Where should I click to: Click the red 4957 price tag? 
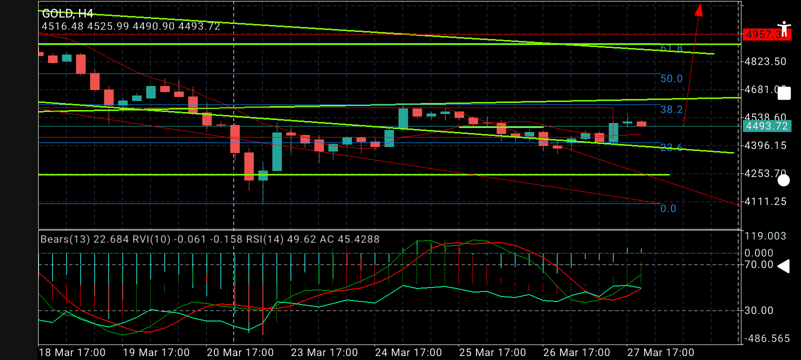[767, 34]
